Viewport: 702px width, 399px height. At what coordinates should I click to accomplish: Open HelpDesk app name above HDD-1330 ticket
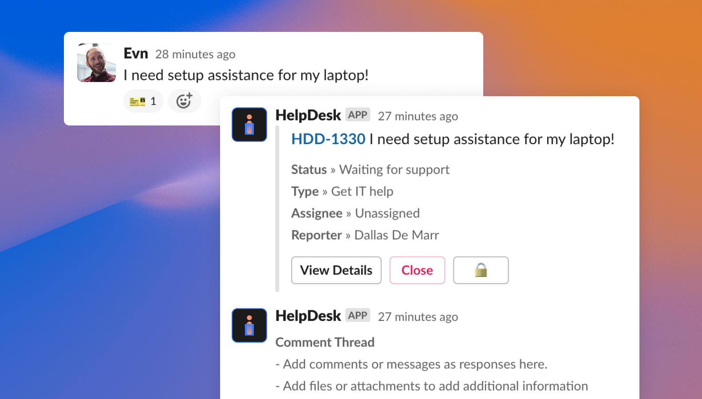[x=308, y=115]
